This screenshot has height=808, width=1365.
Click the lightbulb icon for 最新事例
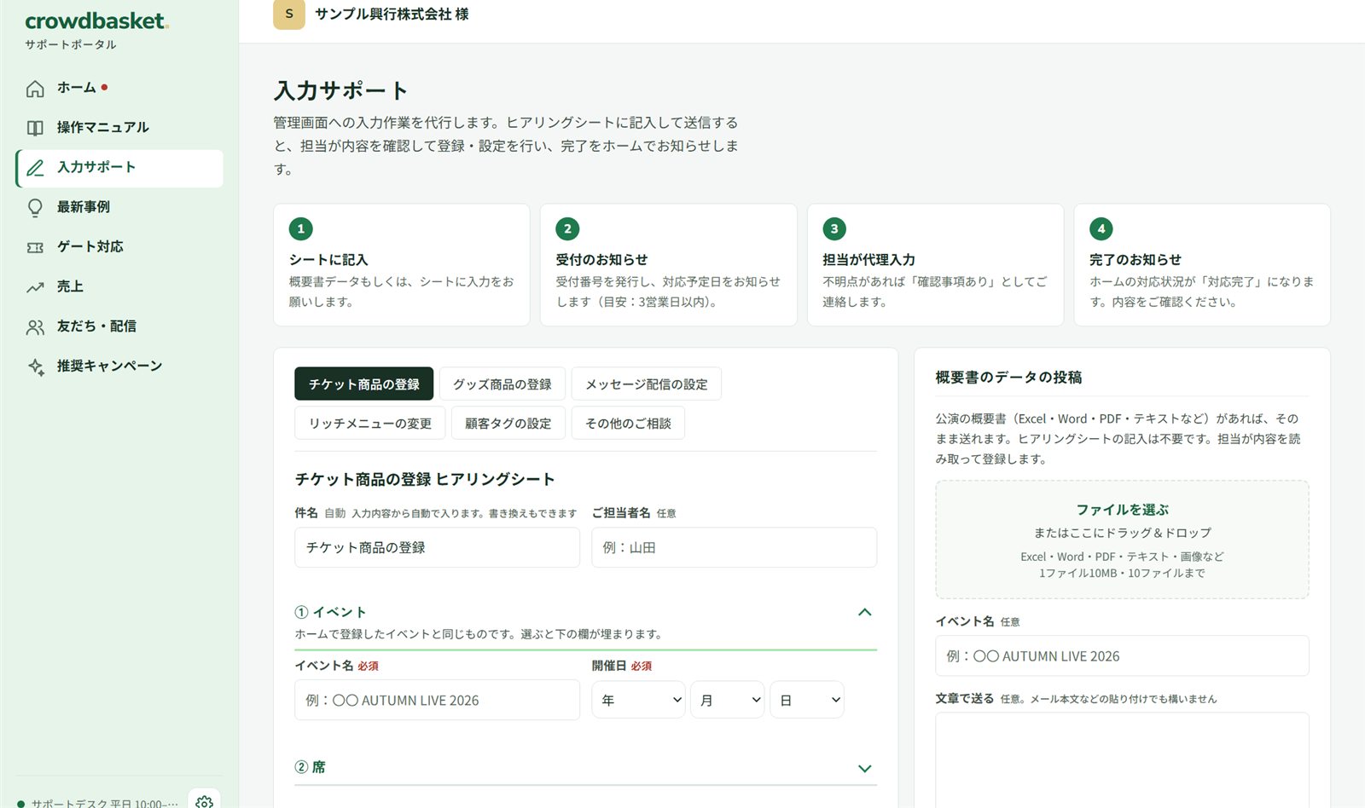pos(35,207)
